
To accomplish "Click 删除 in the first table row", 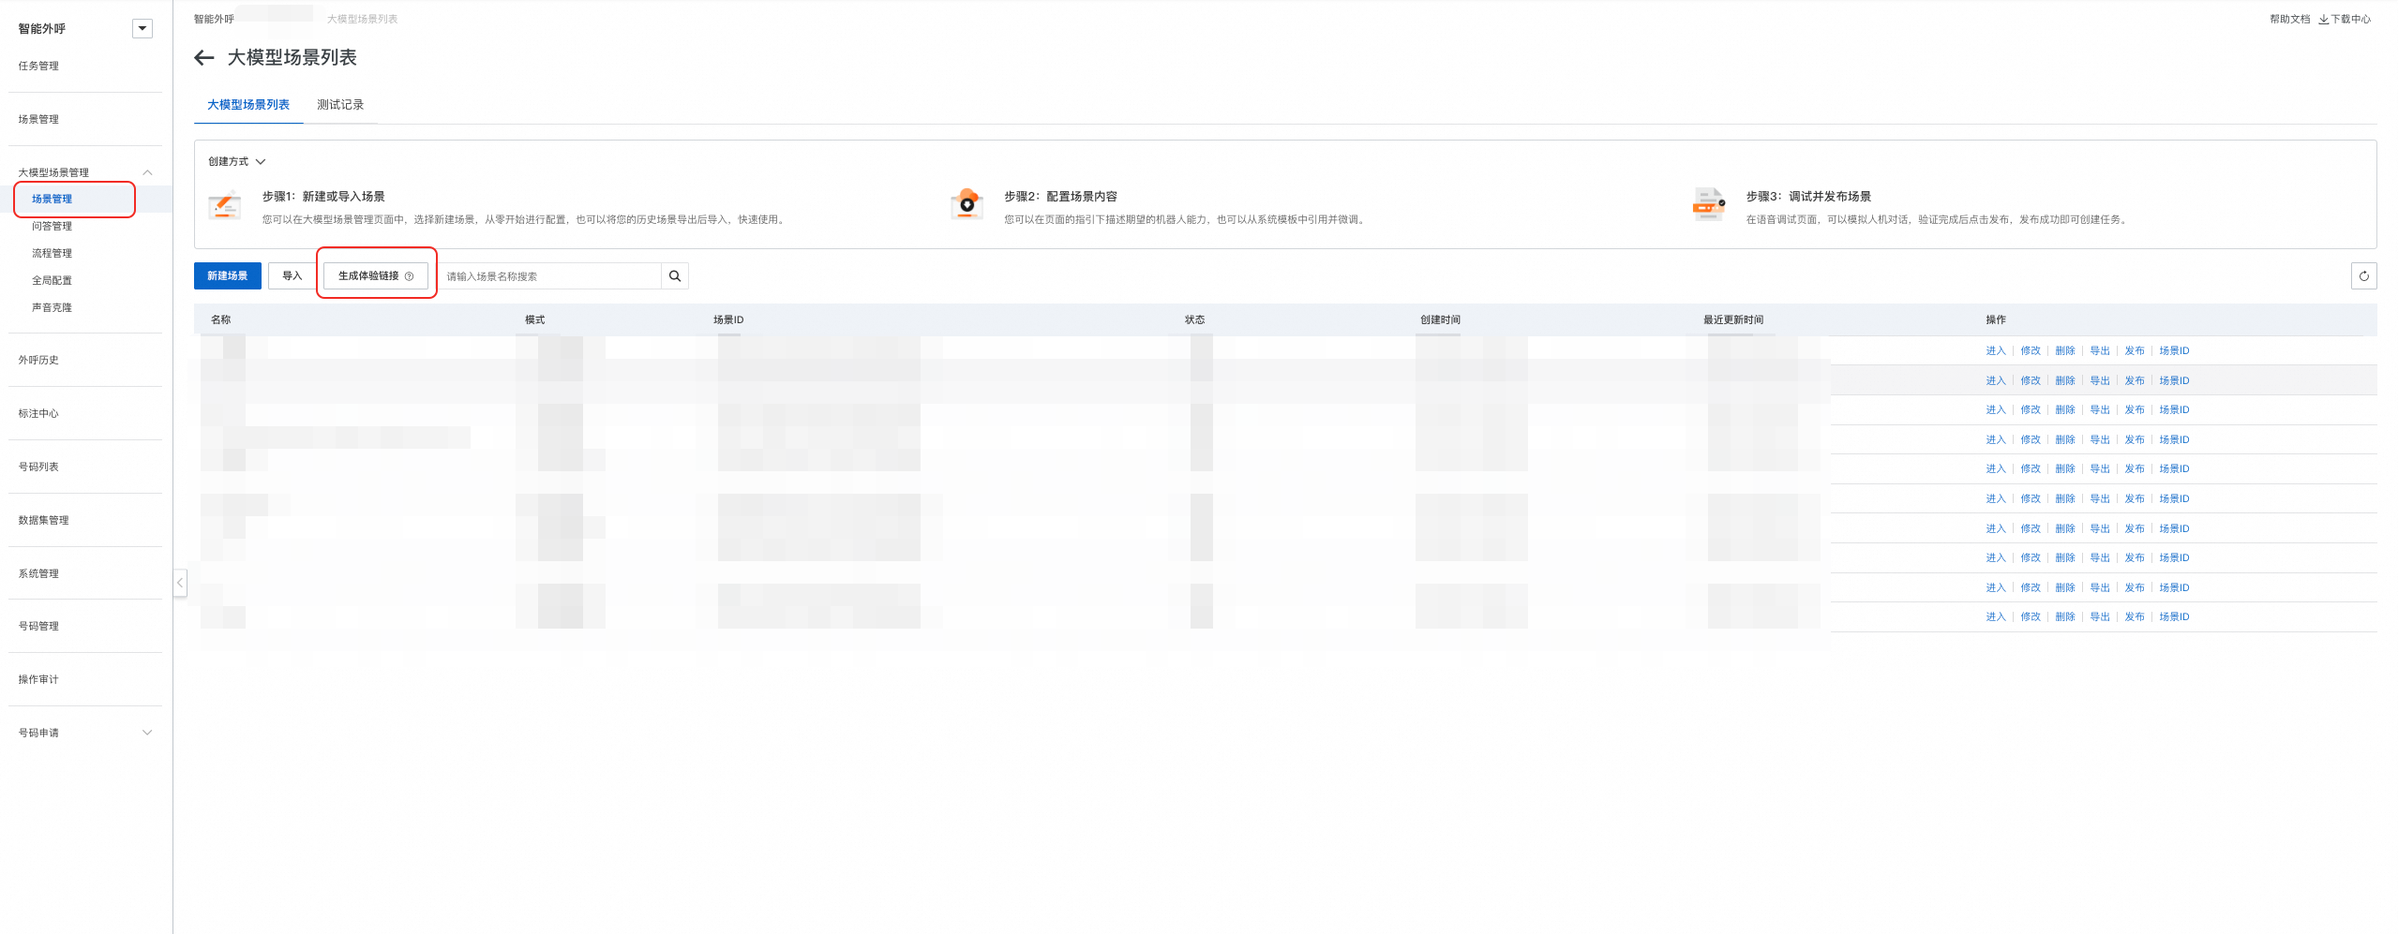I will tap(2065, 351).
